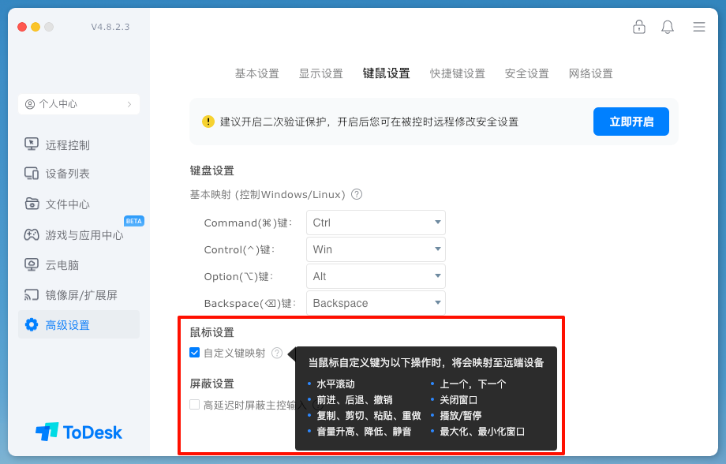Open 游戏与应用中心 in sidebar
The height and width of the screenshot is (464, 726).
tap(84, 235)
